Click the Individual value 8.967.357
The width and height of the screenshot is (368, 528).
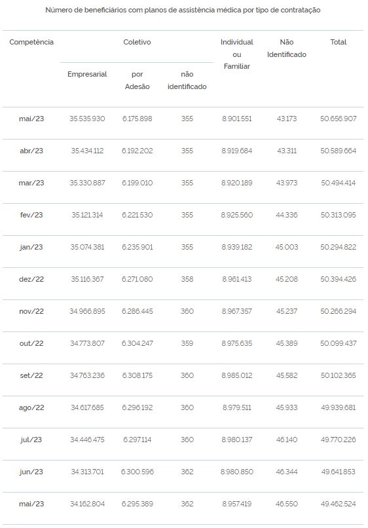[236, 311]
